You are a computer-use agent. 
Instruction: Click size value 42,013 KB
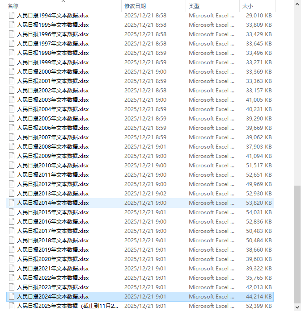(x=259, y=287)
